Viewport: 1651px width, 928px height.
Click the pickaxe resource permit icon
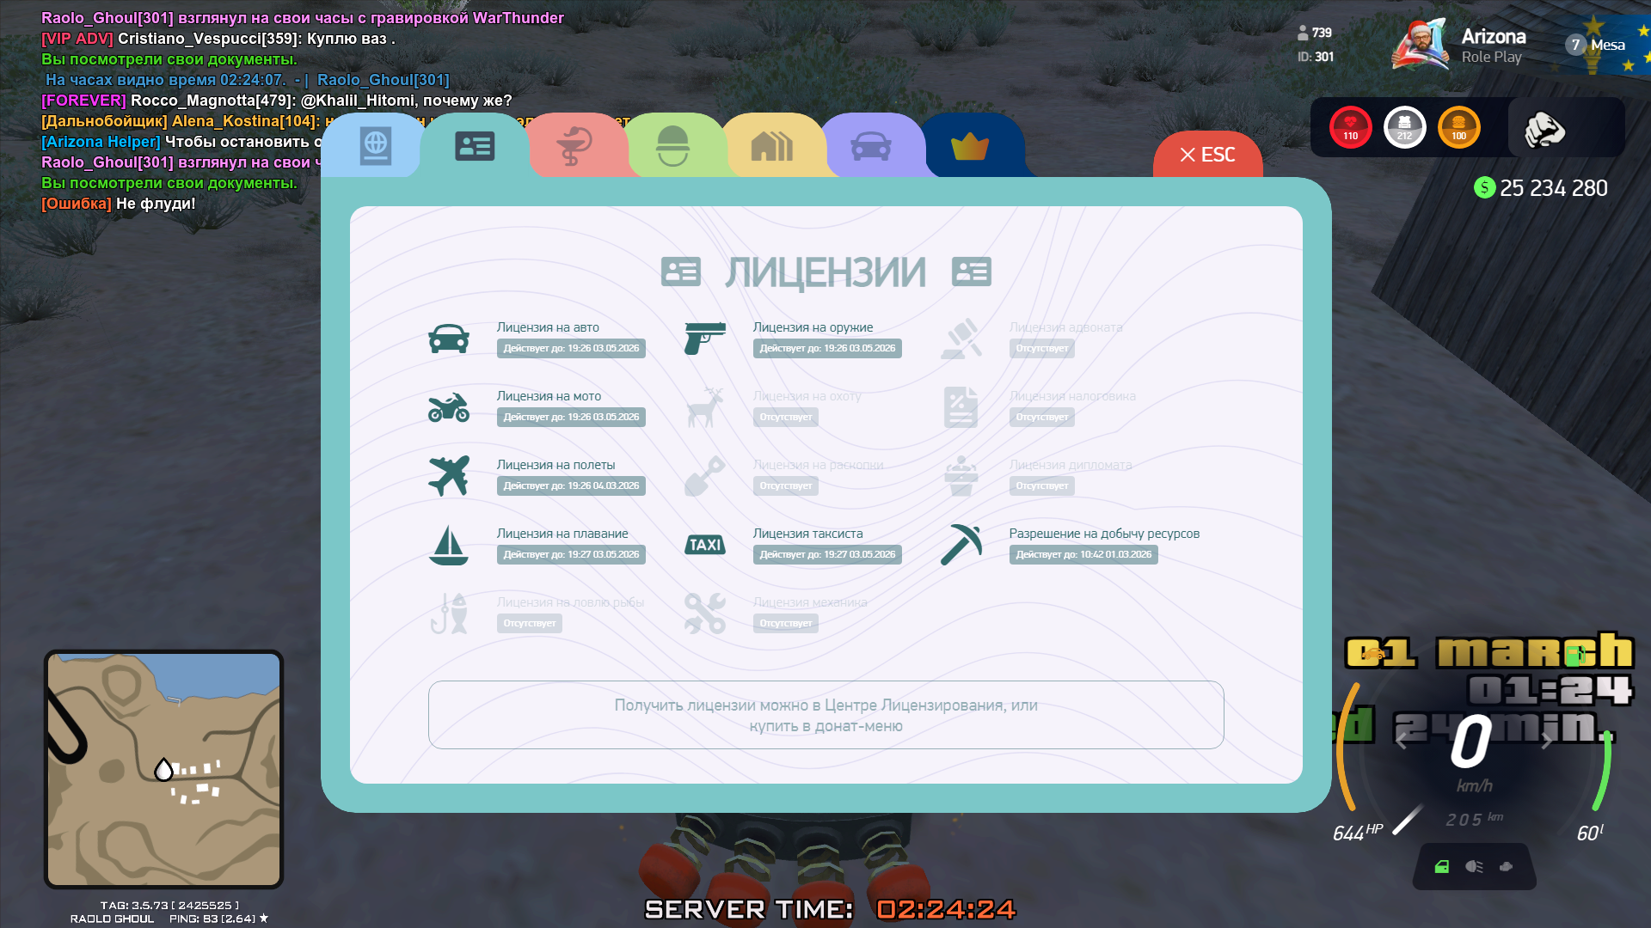click(961, 545)
